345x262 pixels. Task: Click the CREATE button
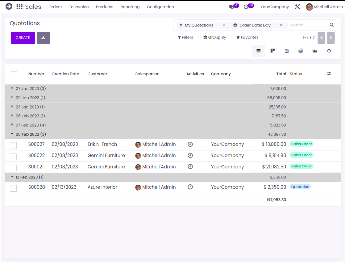tap(23, 38)
